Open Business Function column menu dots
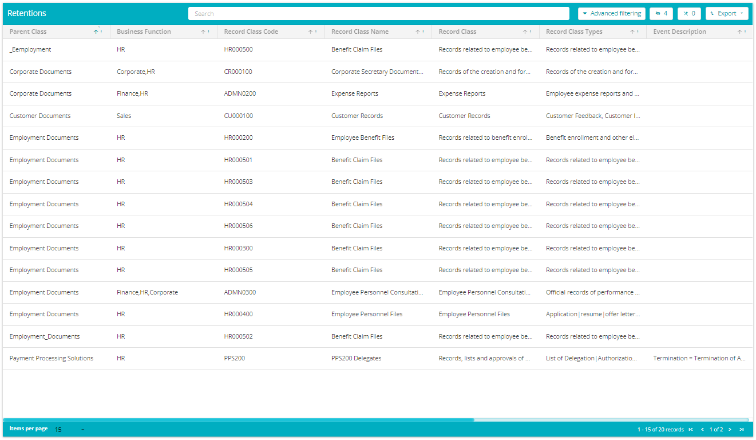756x440 pixels. (208, 32)
